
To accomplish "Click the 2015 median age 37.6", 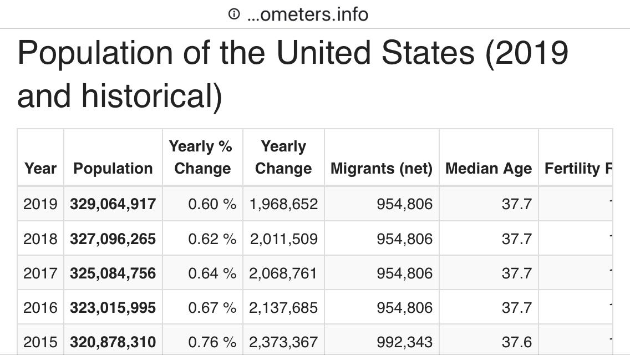I will (x=516, y=342).
